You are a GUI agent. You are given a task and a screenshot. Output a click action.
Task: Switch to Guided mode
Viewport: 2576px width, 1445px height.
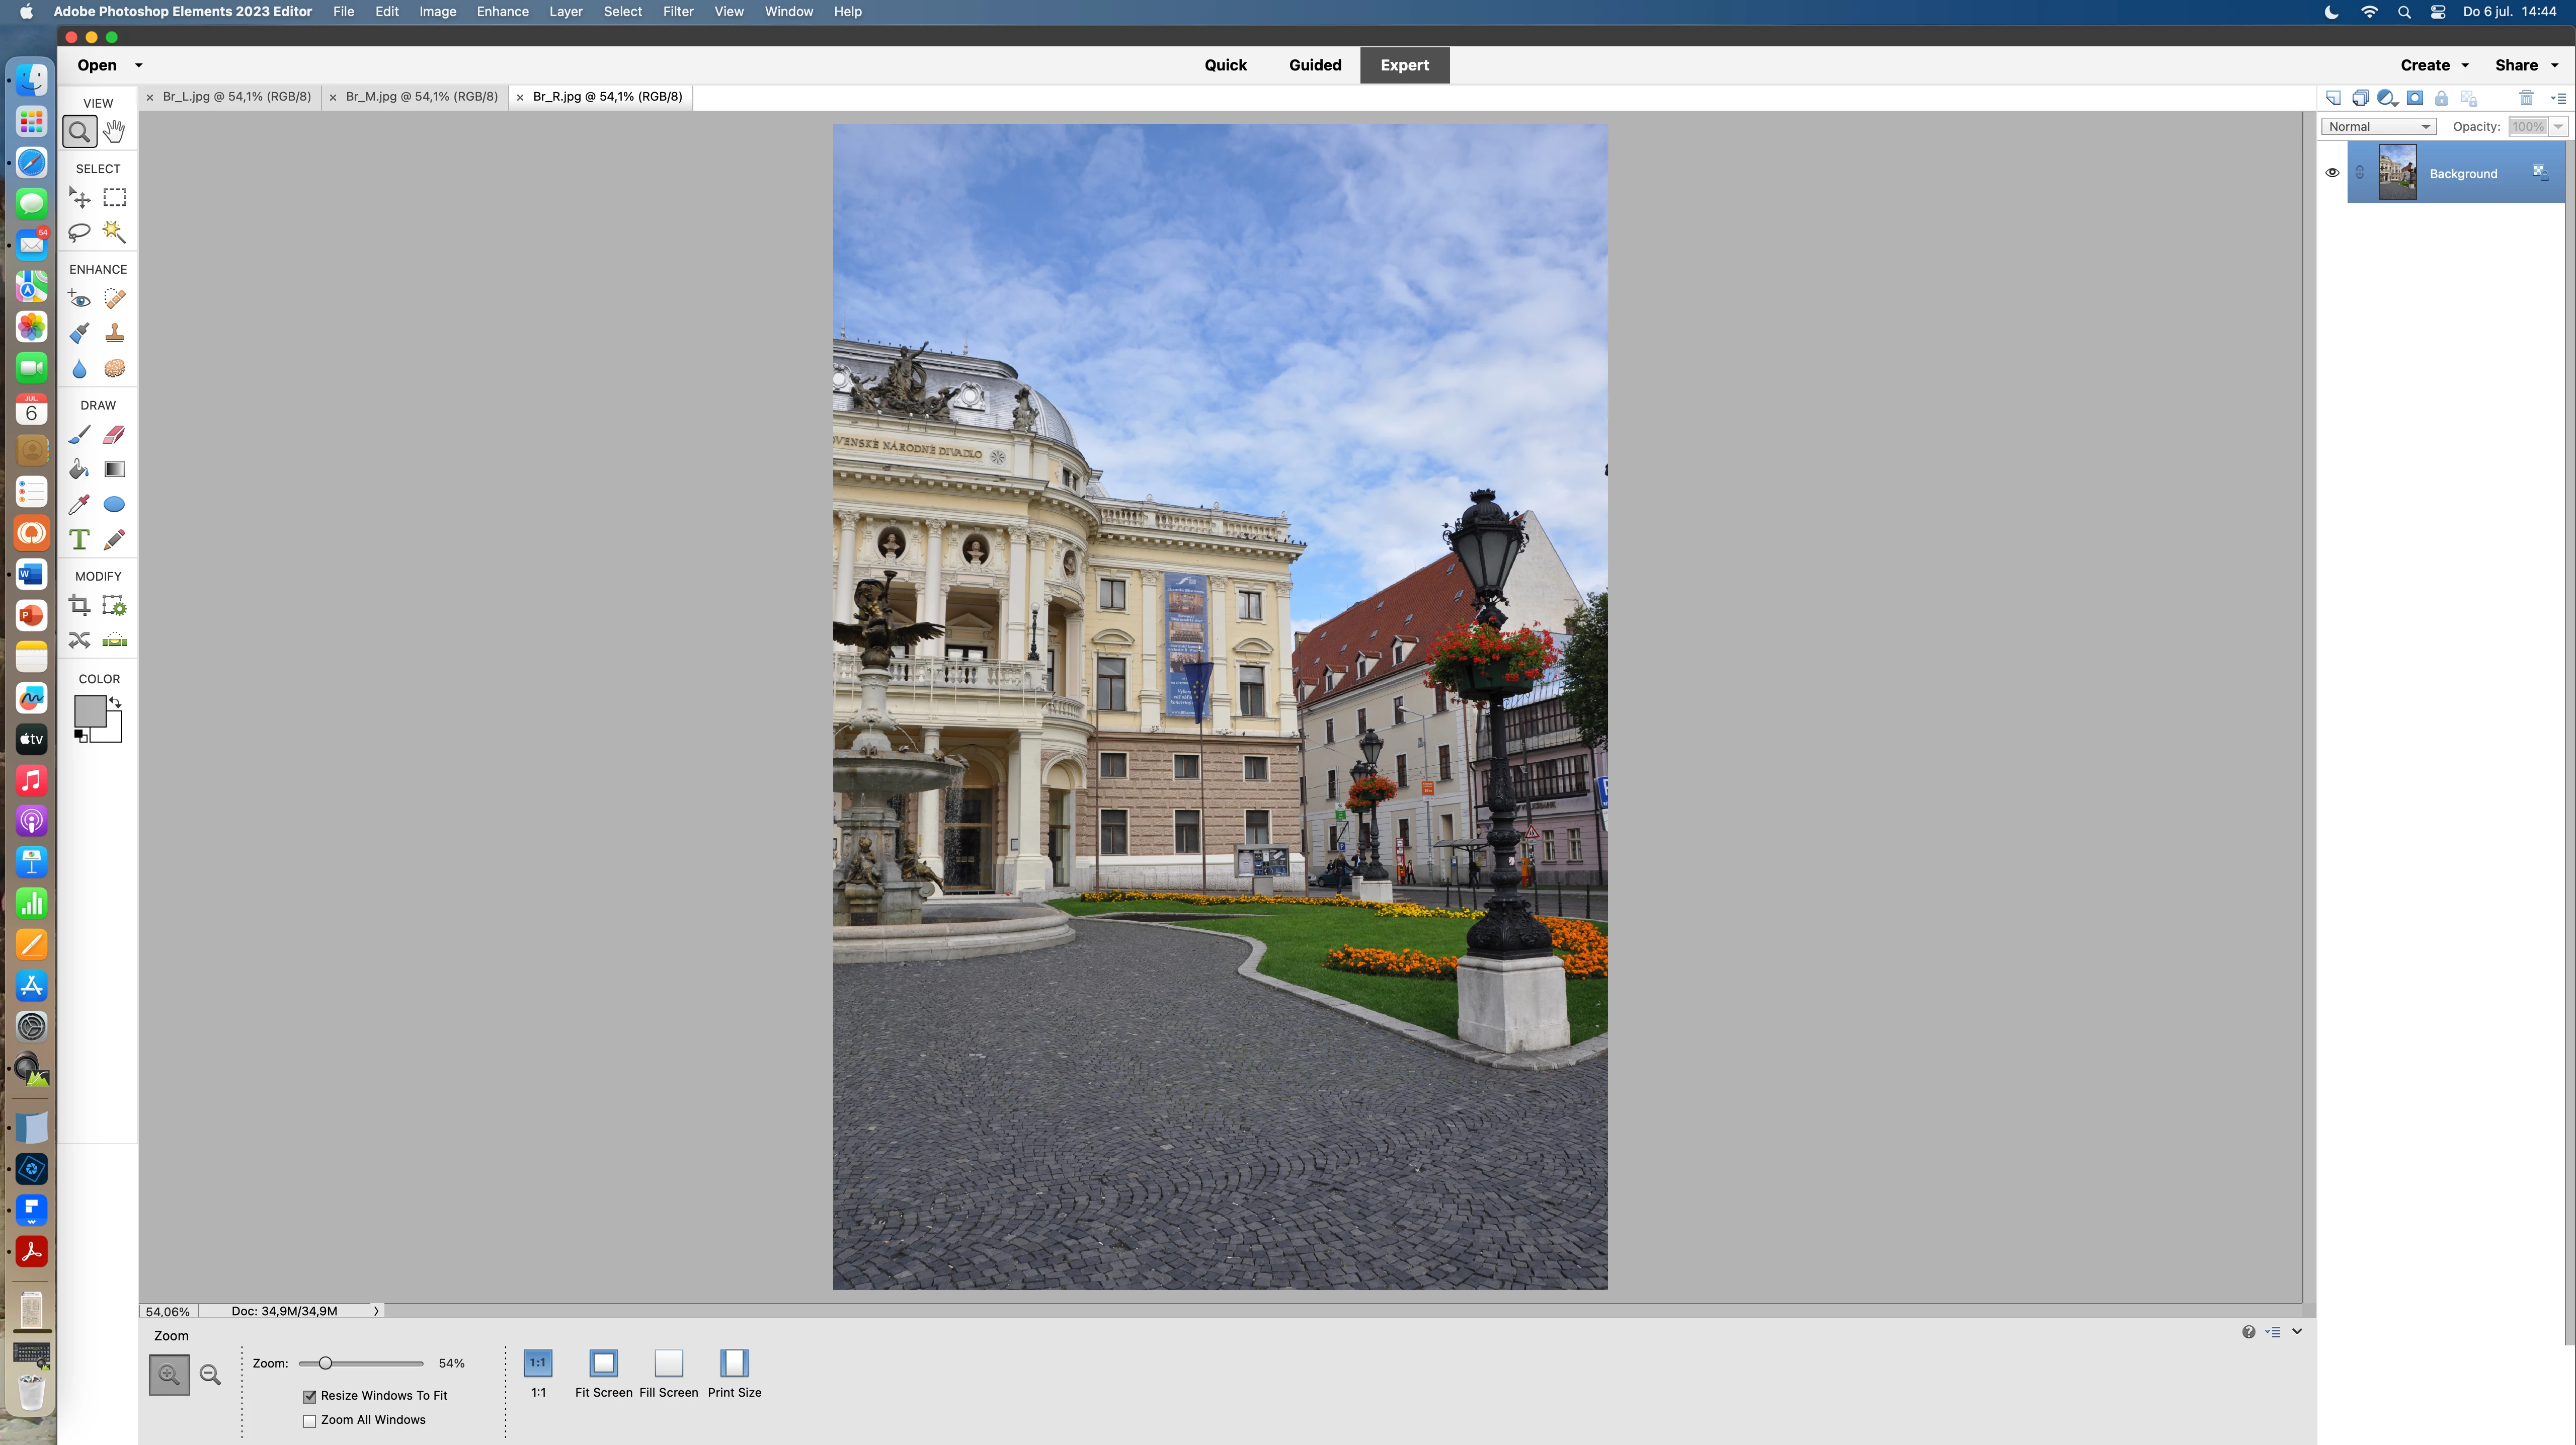pyautogui.click(x=1314, y=65)
